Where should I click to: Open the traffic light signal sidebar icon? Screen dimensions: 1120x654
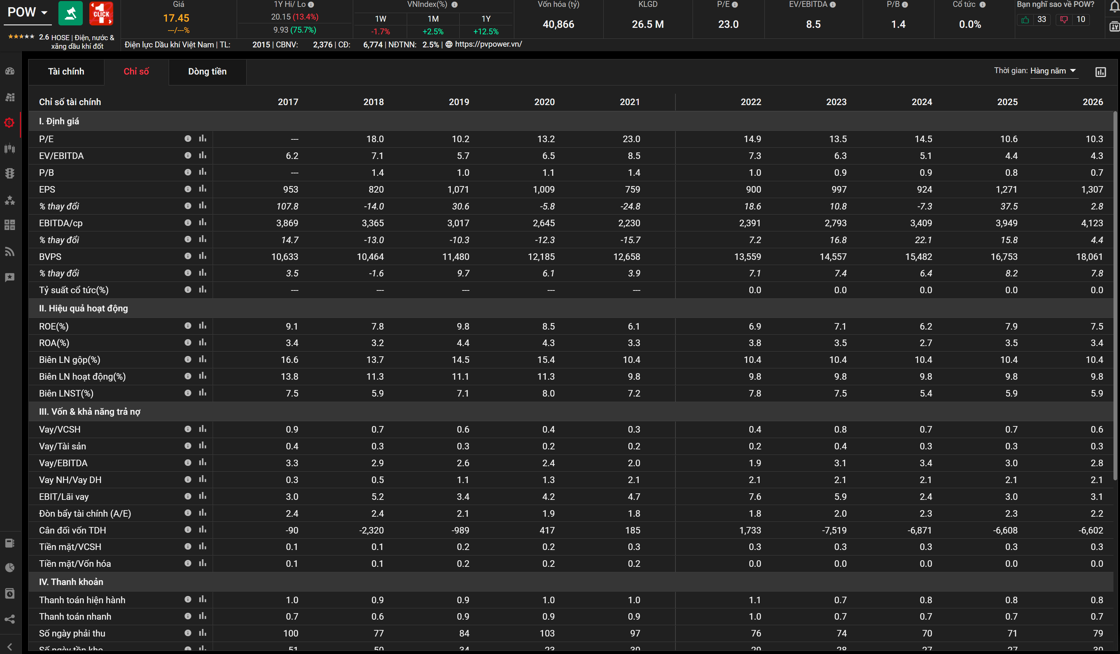click(10, 173)
